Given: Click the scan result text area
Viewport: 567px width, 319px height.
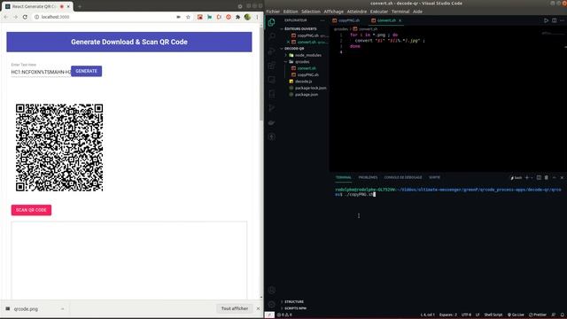Looking at the screenshot, I should pos(129,261).
